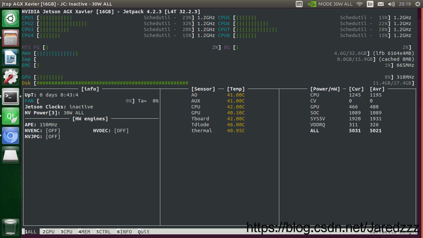Click the SYS5V power row
The width and height of the screenshot is (423, 238).
[x=346, y=119]
